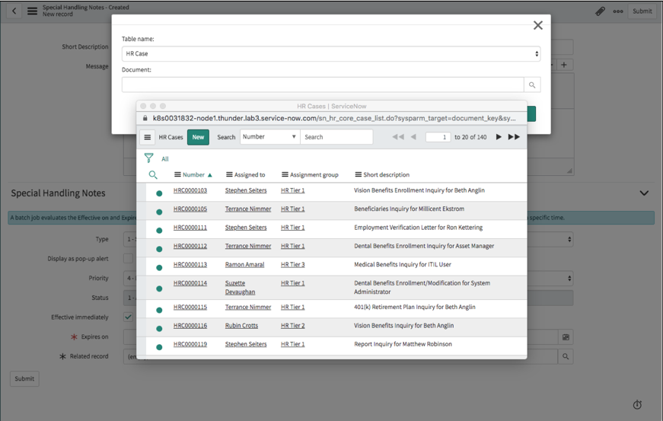Open case HRC0000119

(x=190, y=344)
